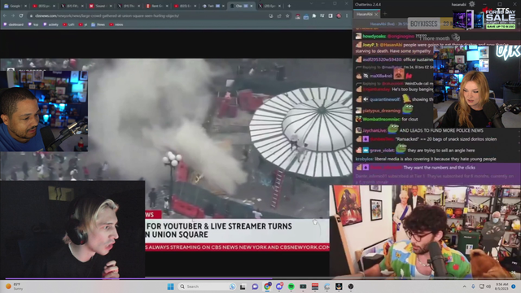Click the taskbar Search box
The image size is (521, 293).
[208, 286]
